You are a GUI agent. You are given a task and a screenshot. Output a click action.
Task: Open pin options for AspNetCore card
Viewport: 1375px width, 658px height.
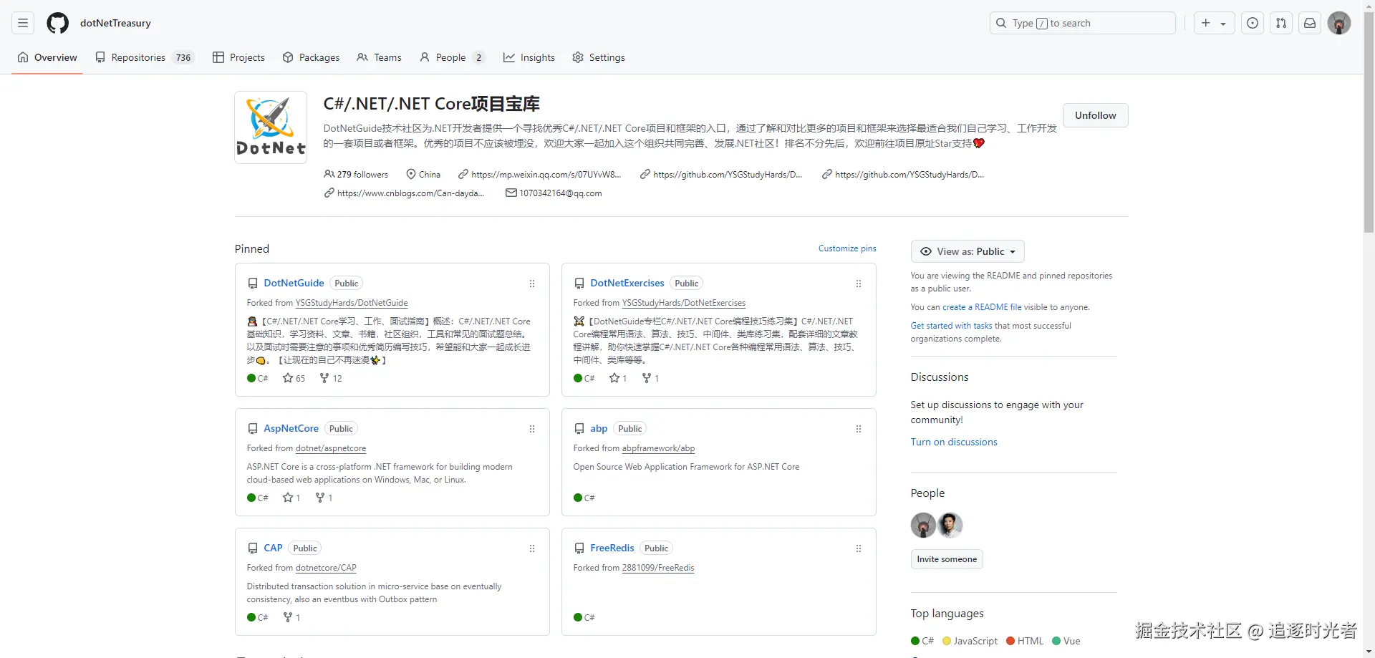[532, 429]
